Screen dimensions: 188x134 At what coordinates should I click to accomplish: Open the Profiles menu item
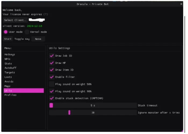tap(10, 95)
